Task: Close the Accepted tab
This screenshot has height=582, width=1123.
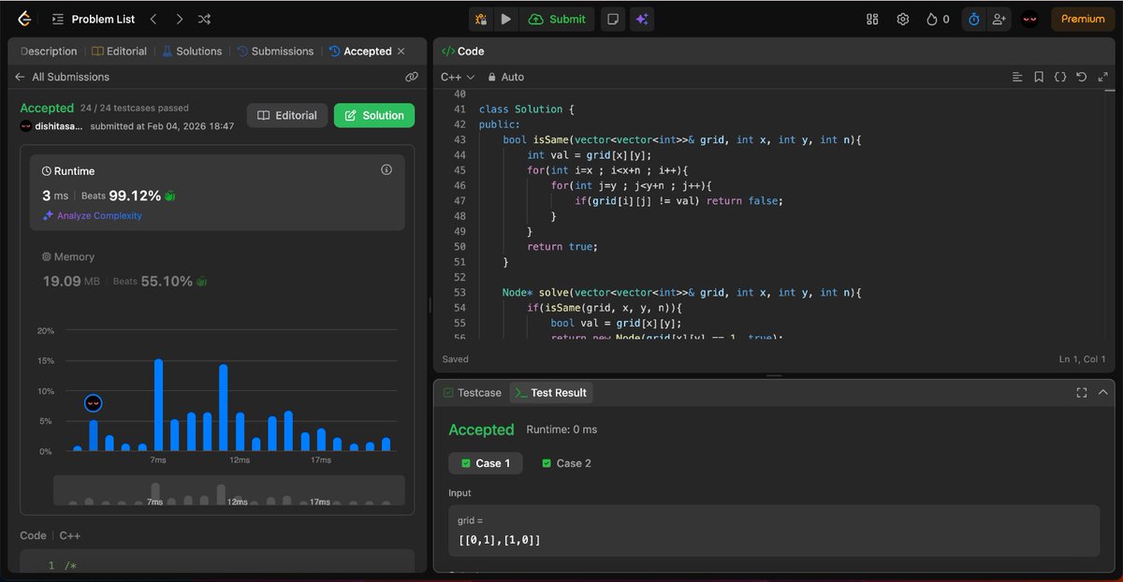Action: coord(401,51)
